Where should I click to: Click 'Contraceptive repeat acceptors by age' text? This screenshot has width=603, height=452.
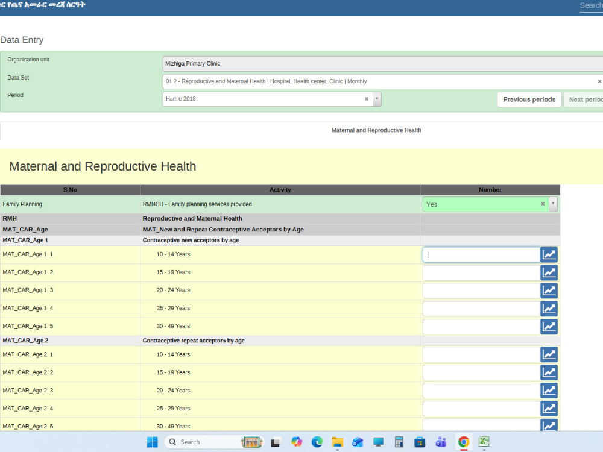(194, 341)
